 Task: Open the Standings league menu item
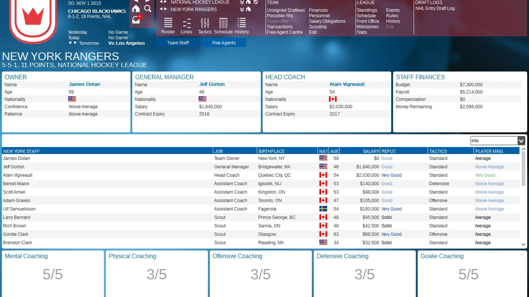367,10
